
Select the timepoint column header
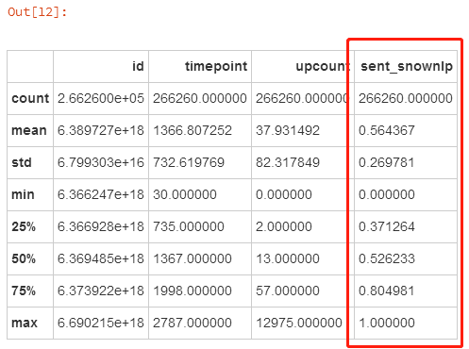[216, 66]
